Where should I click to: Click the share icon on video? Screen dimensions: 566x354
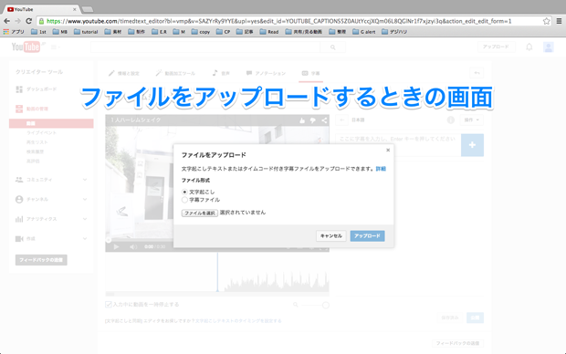(x=324, y=120)
